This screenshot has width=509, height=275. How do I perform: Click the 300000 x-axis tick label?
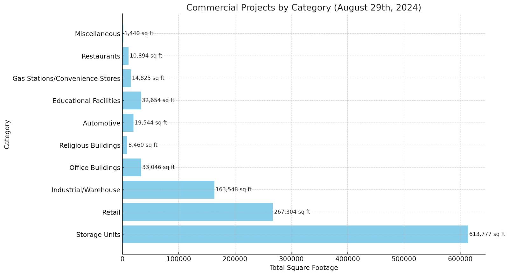tap(291, 259)
